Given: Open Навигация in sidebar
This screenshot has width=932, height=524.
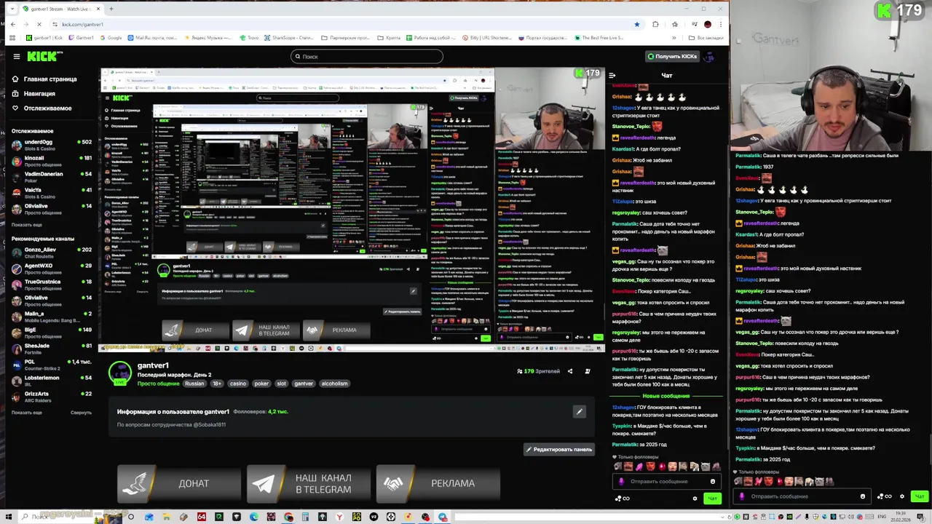Looking at the screenshot, I should pos(33,93).
